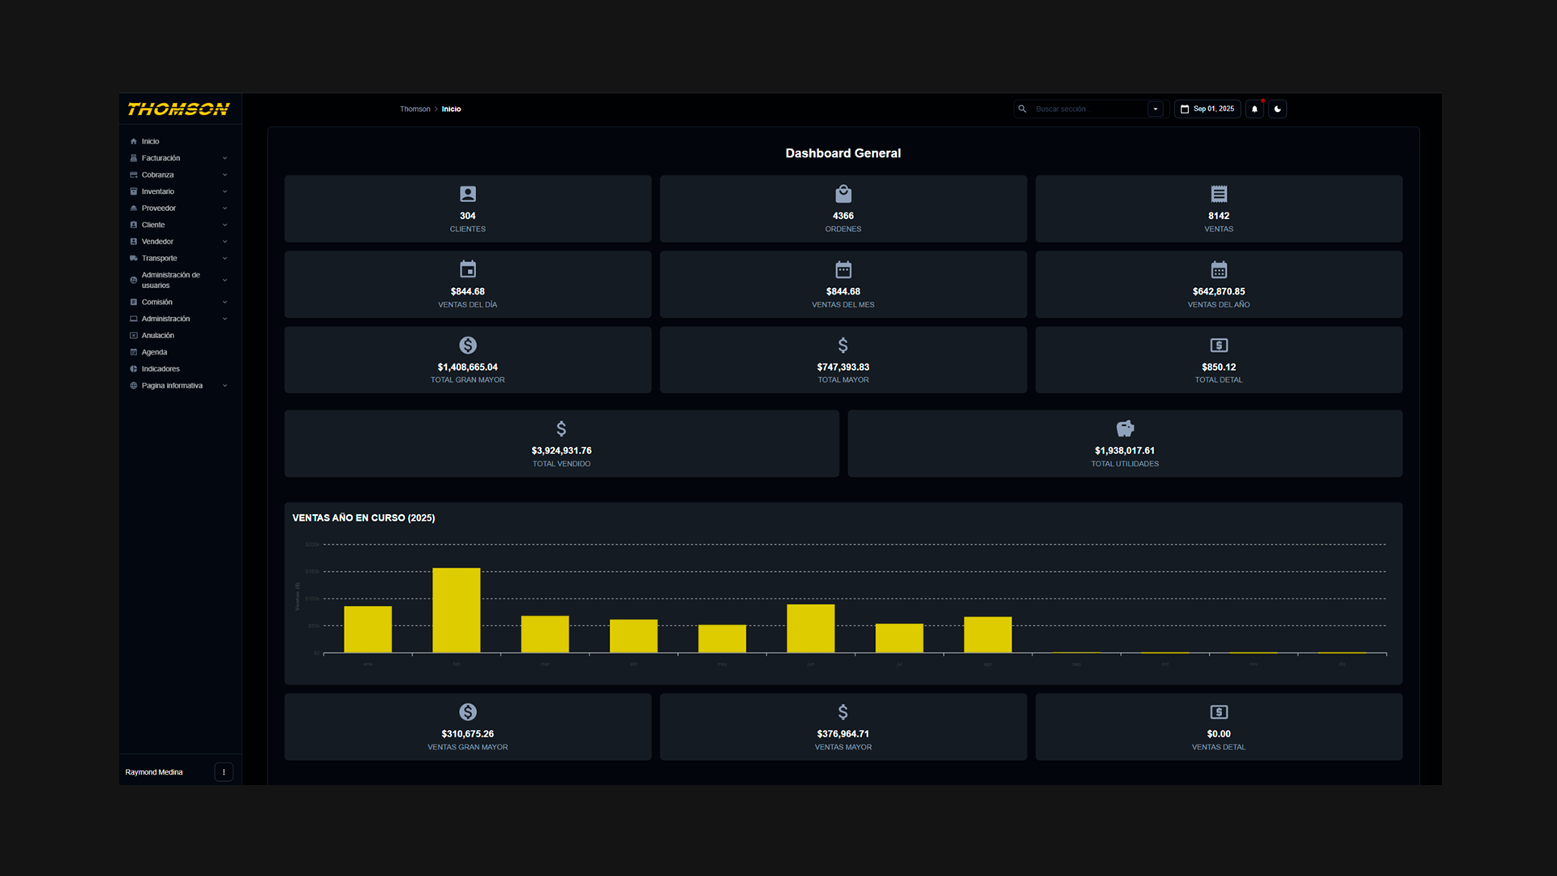Click the notification bell icon
Viewport: 1557px width, 876px height.
[1255, 109]
